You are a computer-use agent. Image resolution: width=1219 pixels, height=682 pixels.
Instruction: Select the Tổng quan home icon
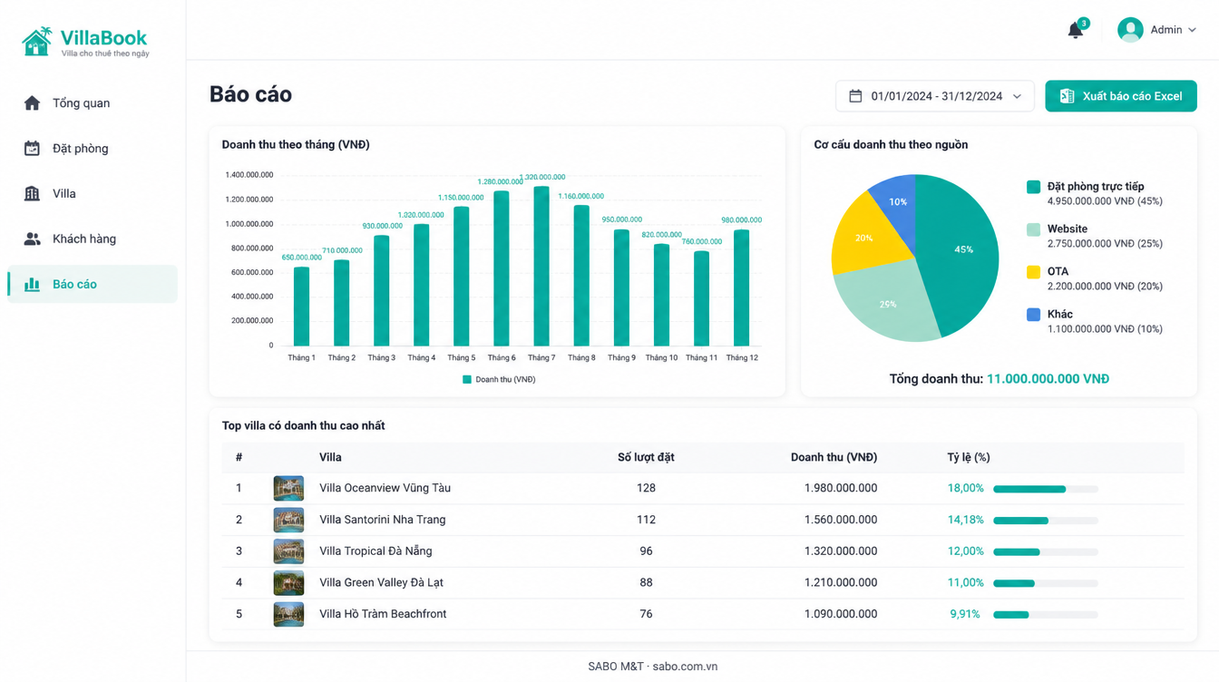[x=32, y=102]
